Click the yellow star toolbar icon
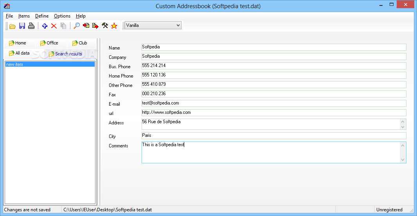 (x=114, y=26)
